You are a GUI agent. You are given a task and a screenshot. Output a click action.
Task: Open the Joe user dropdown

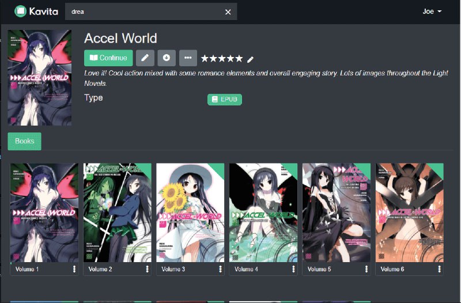click(x=432, y=12)
